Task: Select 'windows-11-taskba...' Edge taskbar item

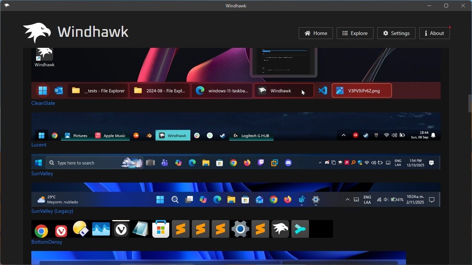Action: click(x=222, y=91)
